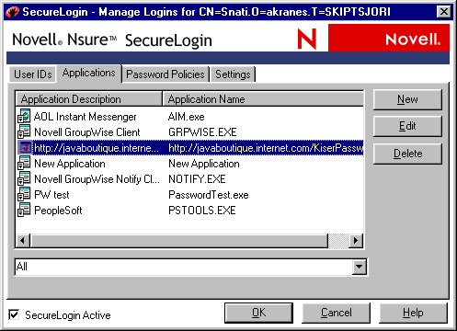Select the AOL Instant Messenger entry

tap(85, 117)
